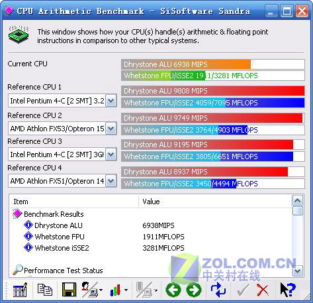313x303 pixels.
Task: Expand the Reference CPU 2 dropdown
Action: coord(111,129)
